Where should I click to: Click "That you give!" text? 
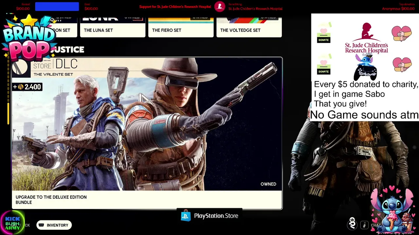pos(340,104)
